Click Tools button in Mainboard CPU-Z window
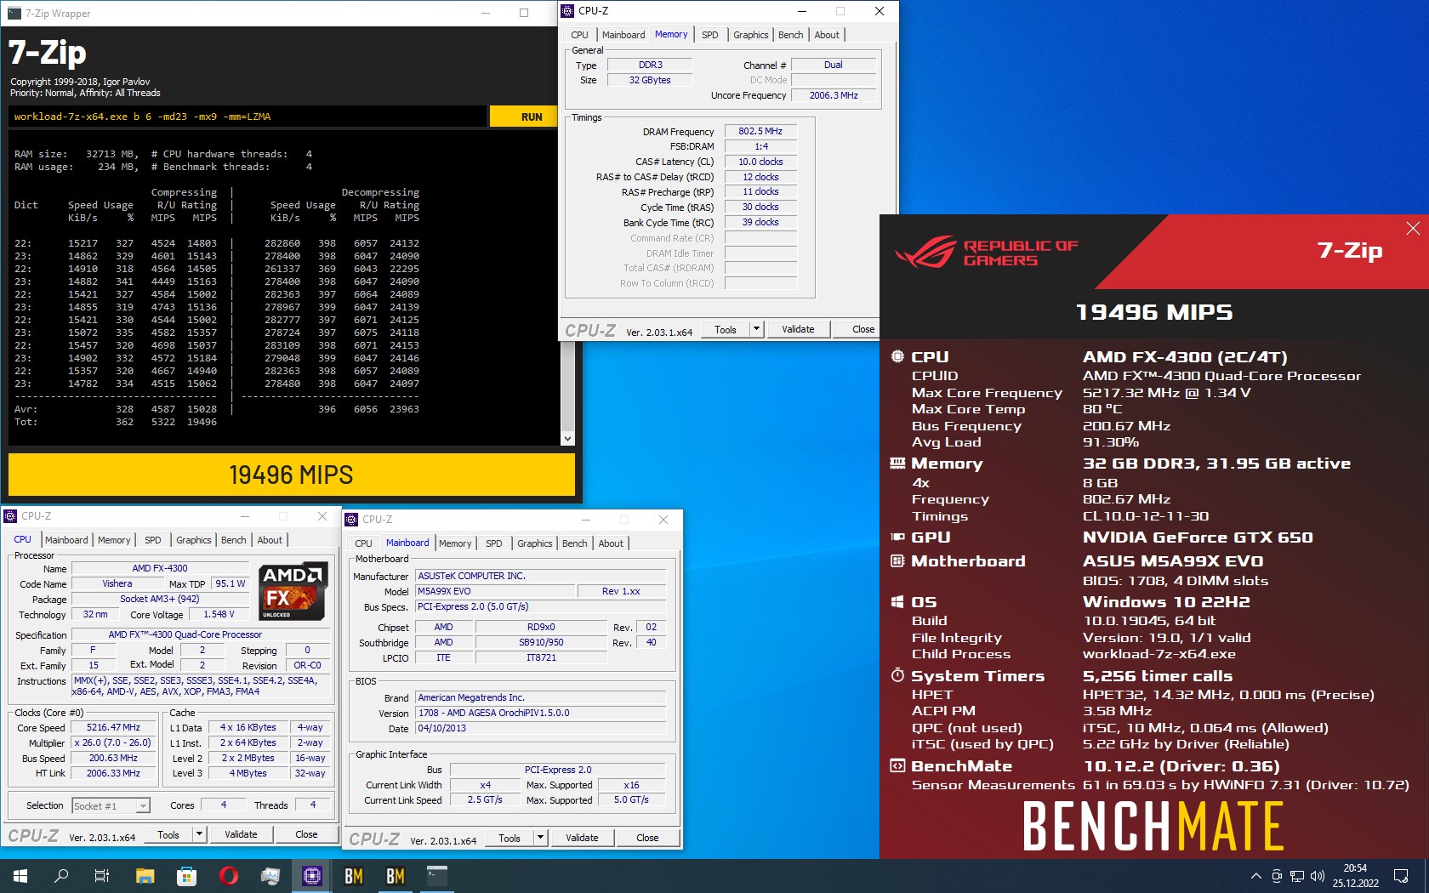1429x893 pixels. coord(510,838)
